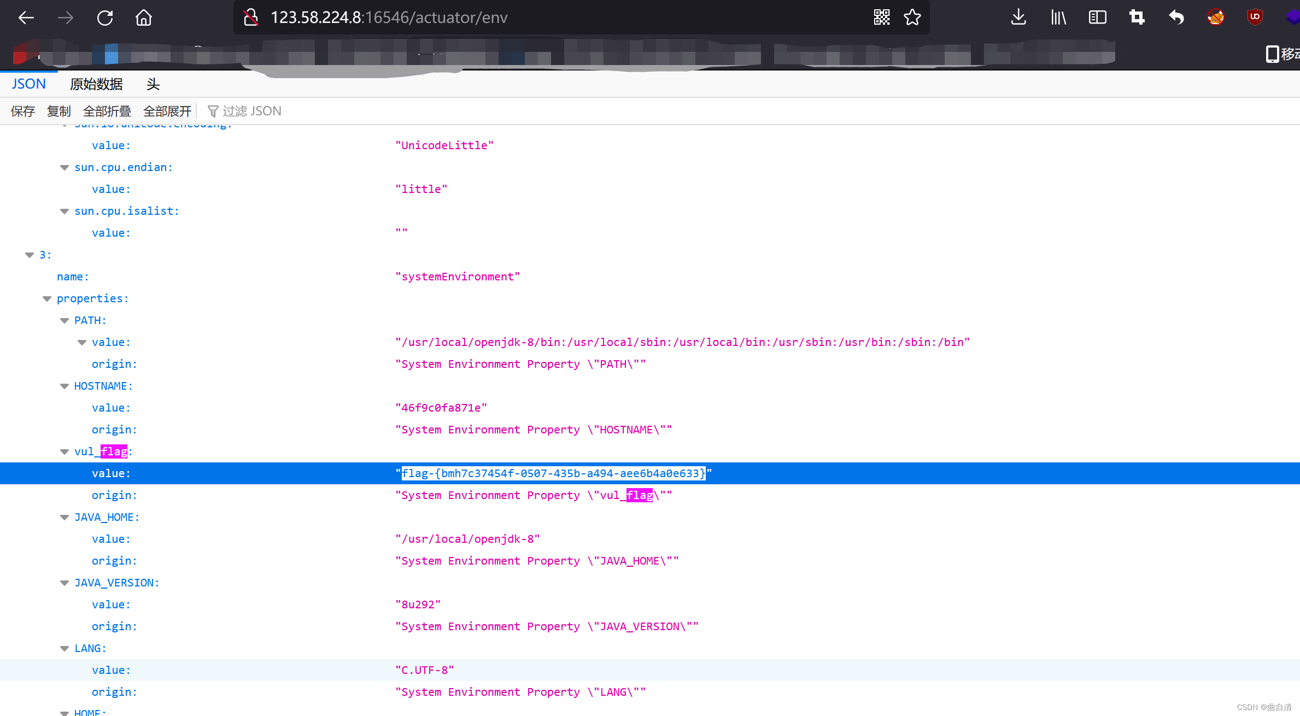The width and height of the screenshot is (1300, 716).
Task: Open the browser home page
Action: point(144,17)
